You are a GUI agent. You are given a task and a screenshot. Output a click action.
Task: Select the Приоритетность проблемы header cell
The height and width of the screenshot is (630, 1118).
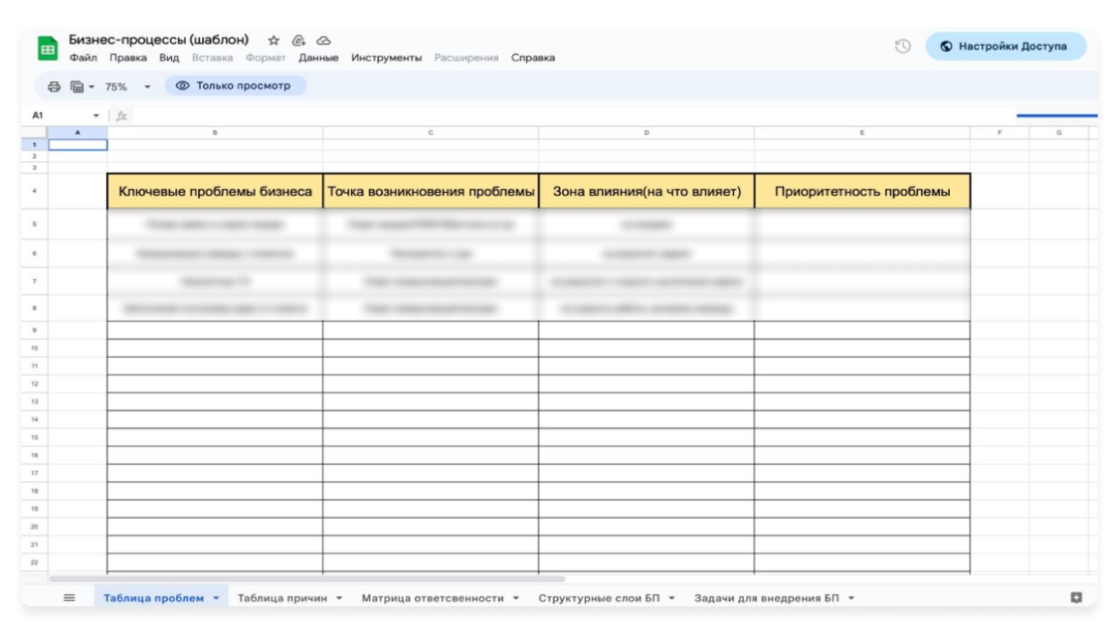[862, 191]
